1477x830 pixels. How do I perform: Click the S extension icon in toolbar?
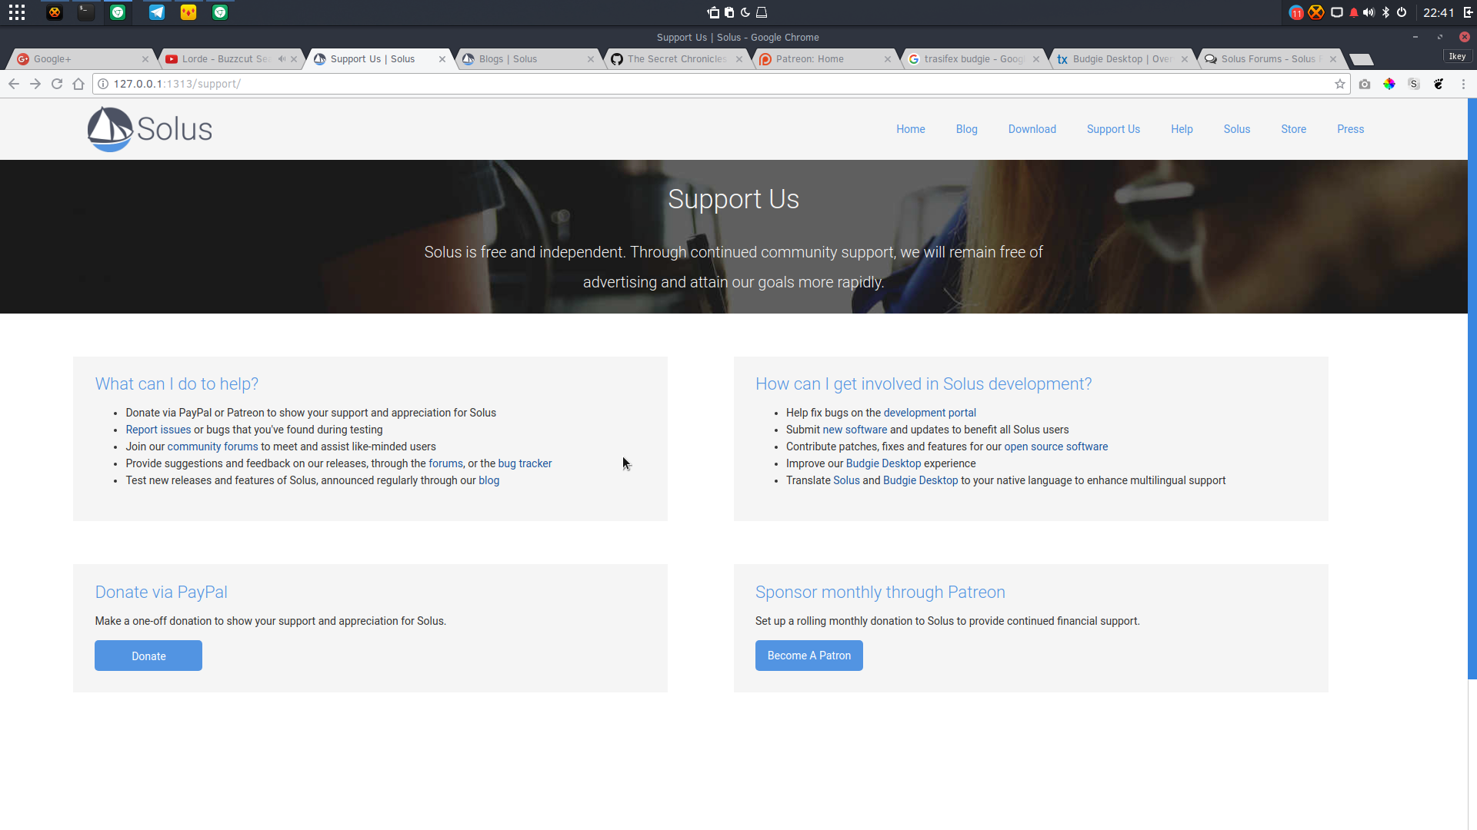pyautogui.click(x=1414, y=84)
